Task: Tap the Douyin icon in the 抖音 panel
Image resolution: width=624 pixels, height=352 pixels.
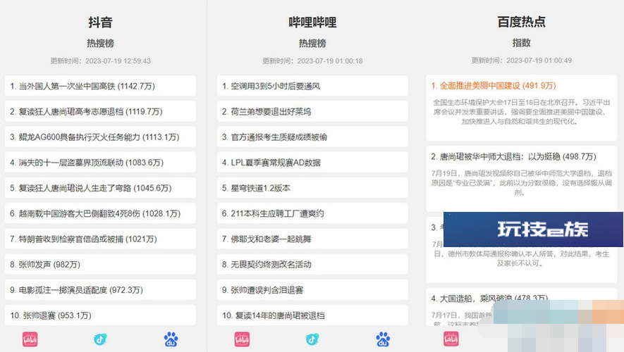Action: point(100,339)
